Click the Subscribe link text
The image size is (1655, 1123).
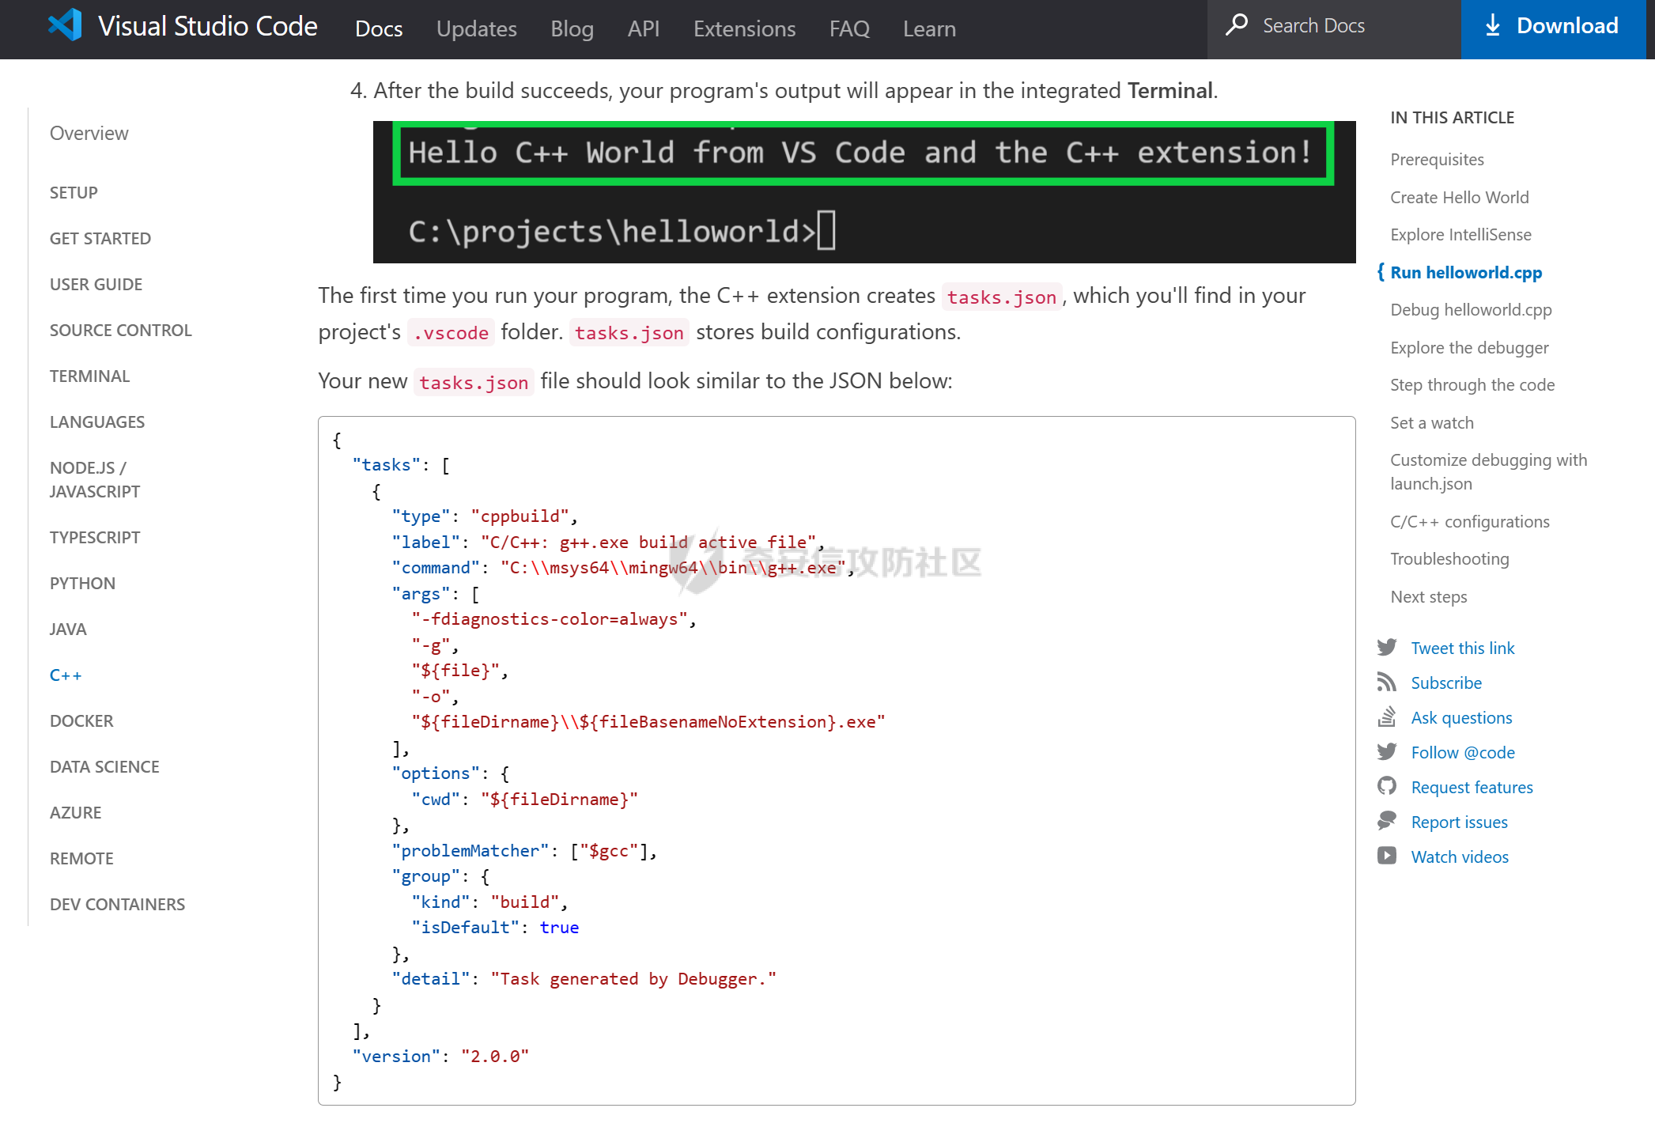tap(1446, 683)
